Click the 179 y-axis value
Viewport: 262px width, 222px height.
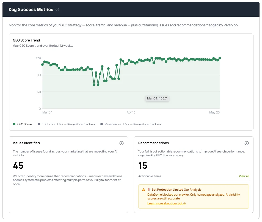(38, 58)
